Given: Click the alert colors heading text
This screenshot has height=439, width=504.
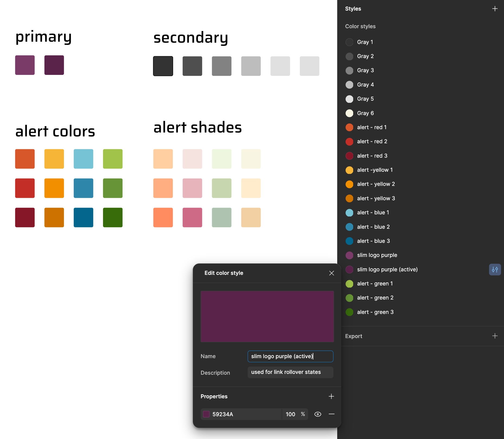Looking at the screenshot, I should [55, 131].
